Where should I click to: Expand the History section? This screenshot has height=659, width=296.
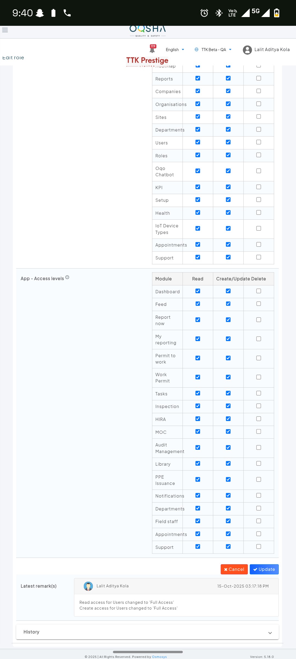coord(147,632)
